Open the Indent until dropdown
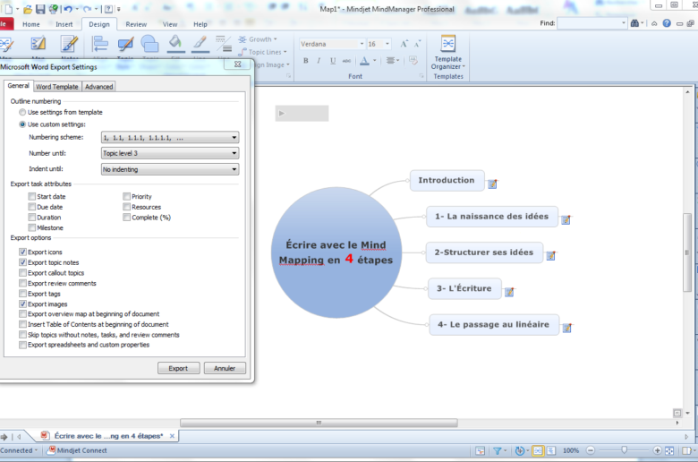 click(170, 169)
